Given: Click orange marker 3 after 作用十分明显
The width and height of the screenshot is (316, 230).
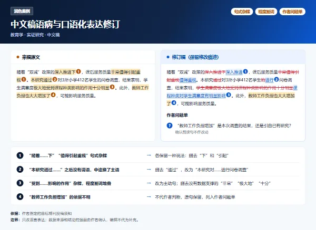Looking at the screenshot, I should [x=112, y=87].
